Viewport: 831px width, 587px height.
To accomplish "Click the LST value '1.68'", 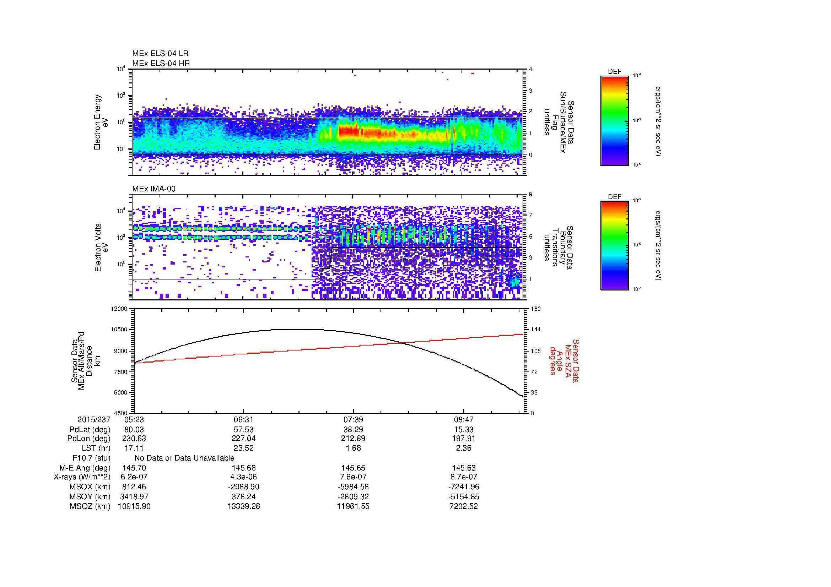I will [353, 448].
